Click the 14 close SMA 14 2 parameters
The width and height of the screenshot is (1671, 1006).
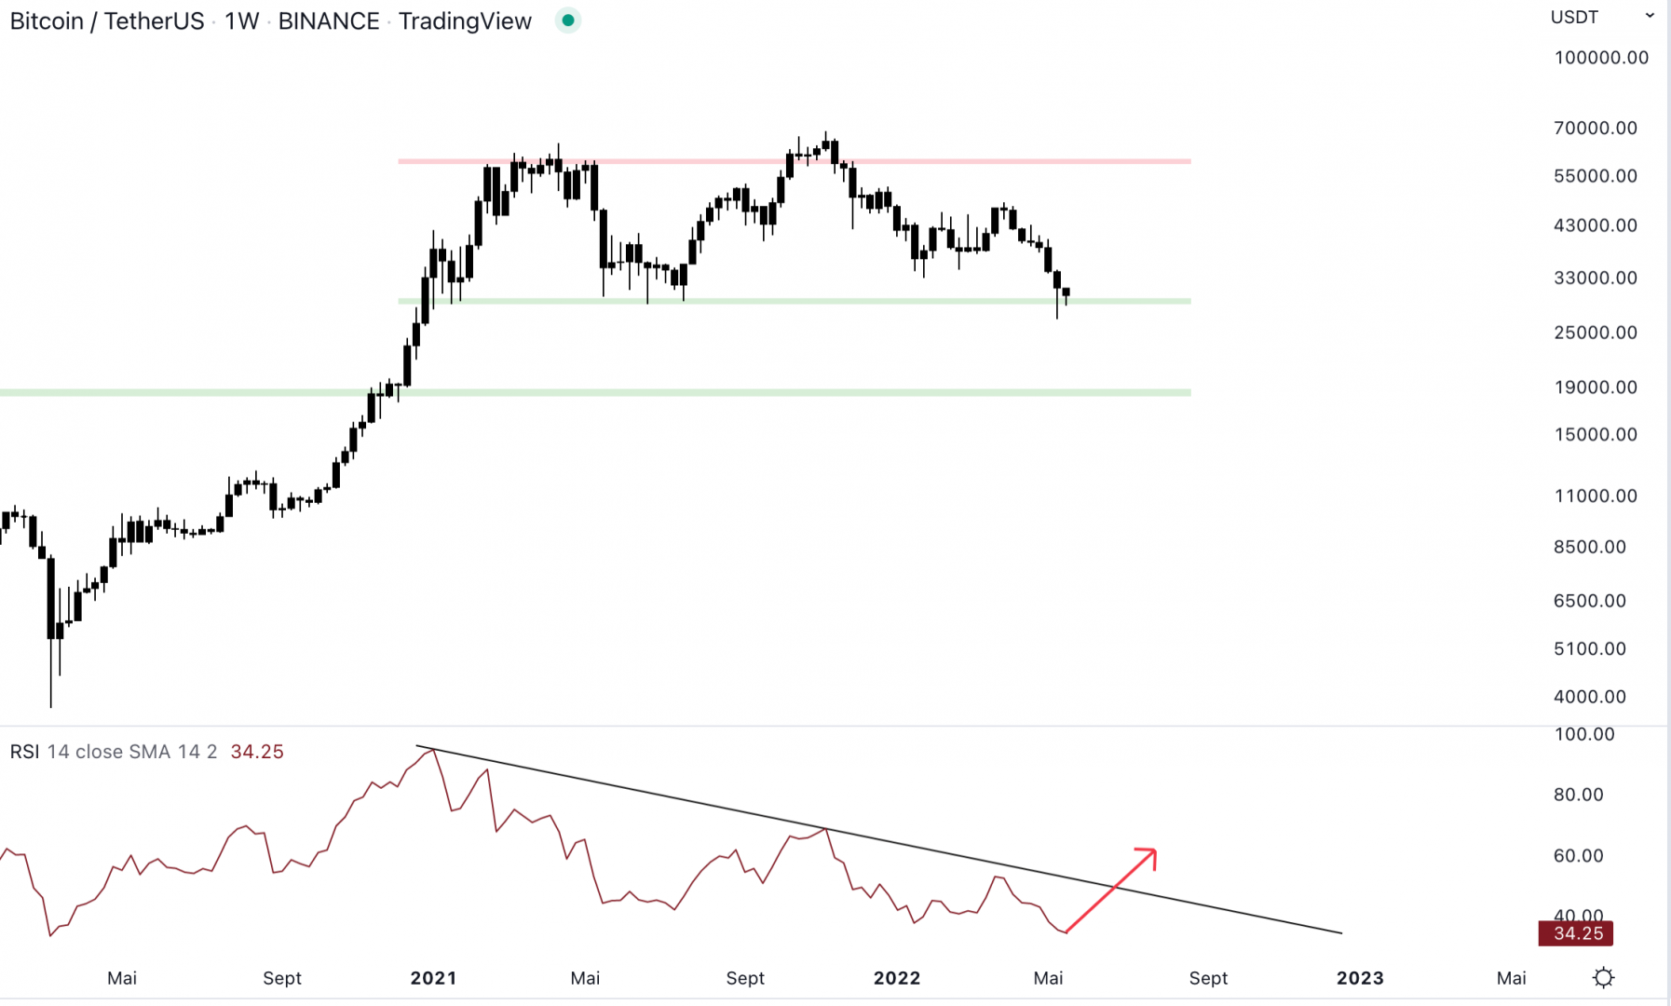pos(132,752)
